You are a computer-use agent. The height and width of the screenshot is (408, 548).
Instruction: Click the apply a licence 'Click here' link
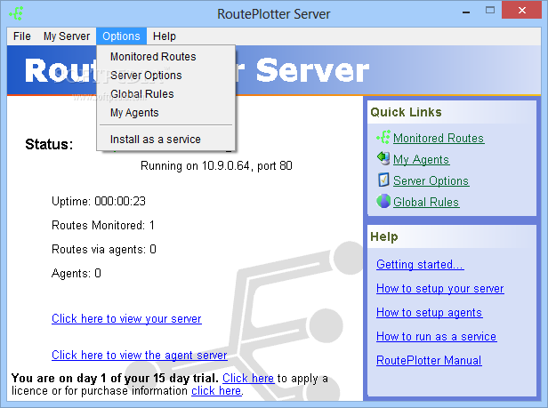pos(248,379)
